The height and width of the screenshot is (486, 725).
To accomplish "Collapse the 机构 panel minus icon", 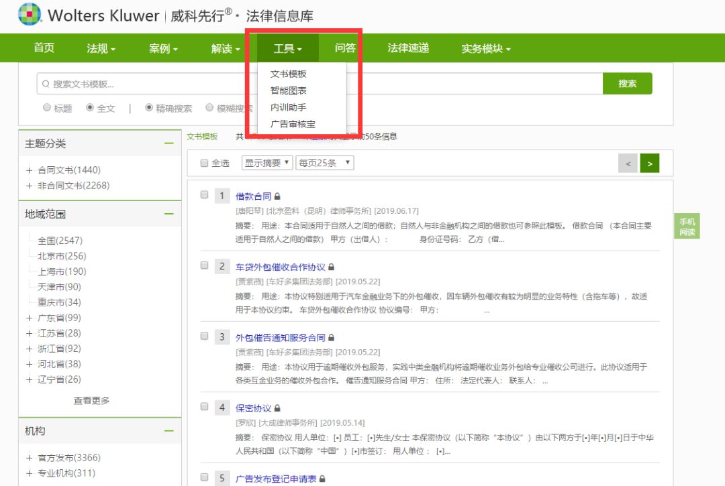I will pyautogui.click(x=168, y=431).
